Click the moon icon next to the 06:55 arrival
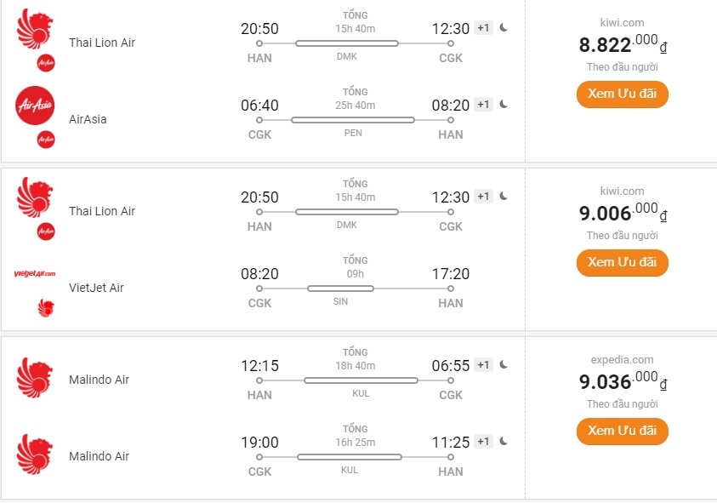Screen dimensions: 717x503 504,364
